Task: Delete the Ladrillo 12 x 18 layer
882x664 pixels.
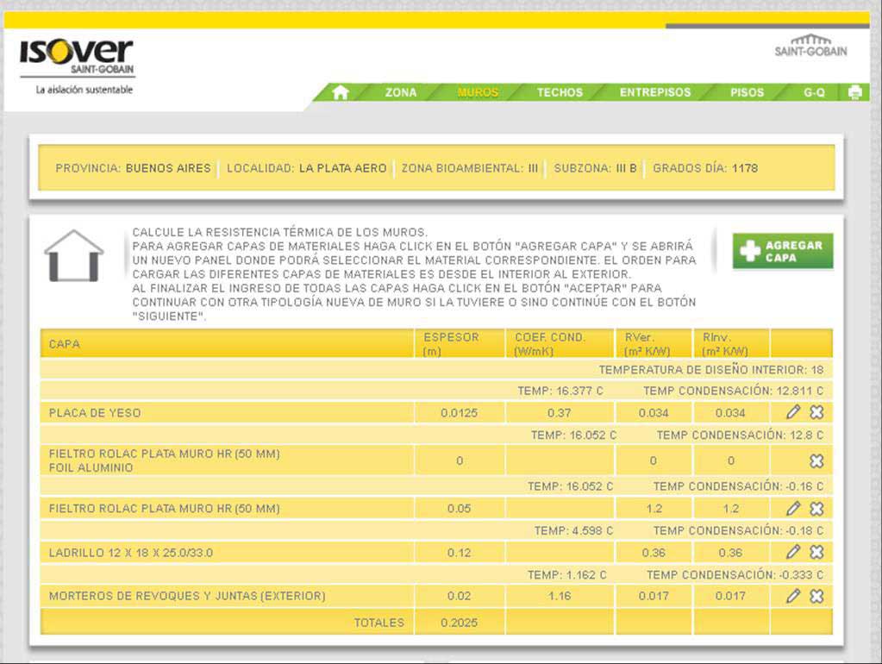Action: [816, 552]
